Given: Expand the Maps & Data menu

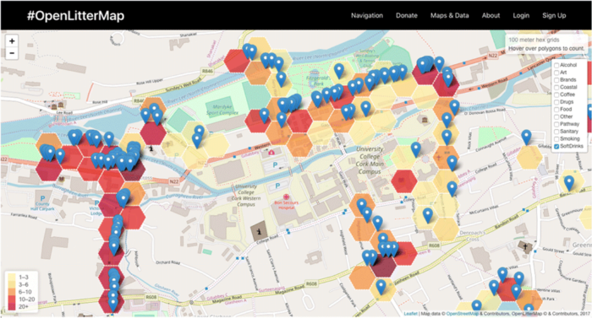Looking at the screenshot, I should tap(450, 15).
